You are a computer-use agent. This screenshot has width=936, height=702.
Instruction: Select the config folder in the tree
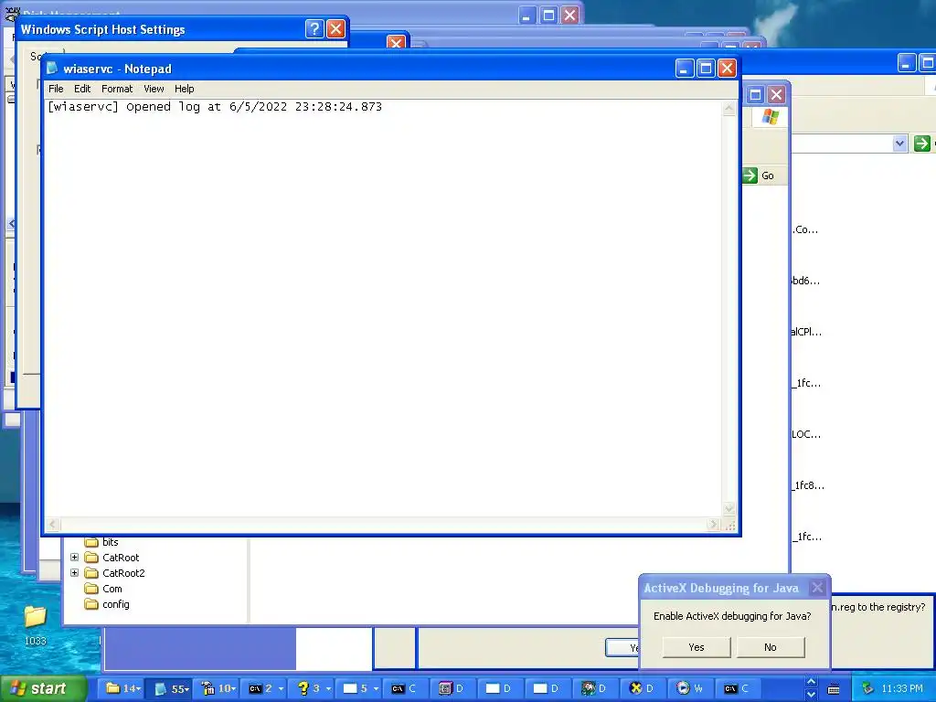pos(116,604)
